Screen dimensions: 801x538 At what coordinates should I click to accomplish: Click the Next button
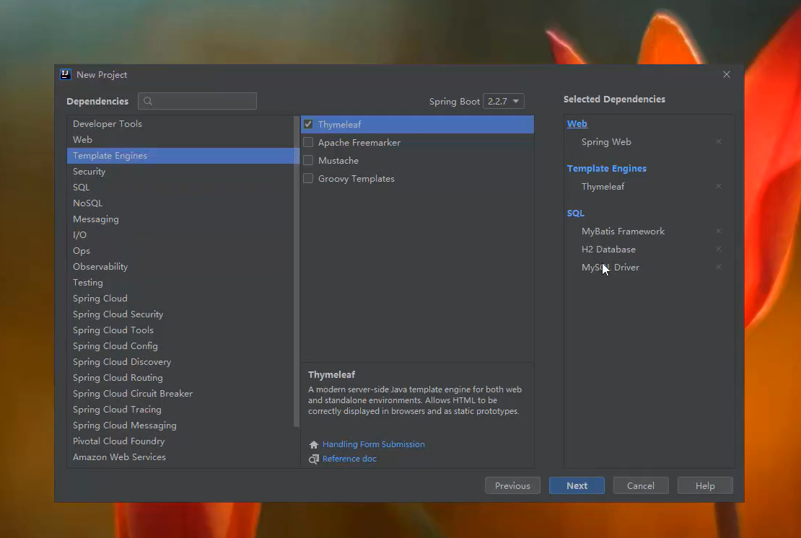577,485
